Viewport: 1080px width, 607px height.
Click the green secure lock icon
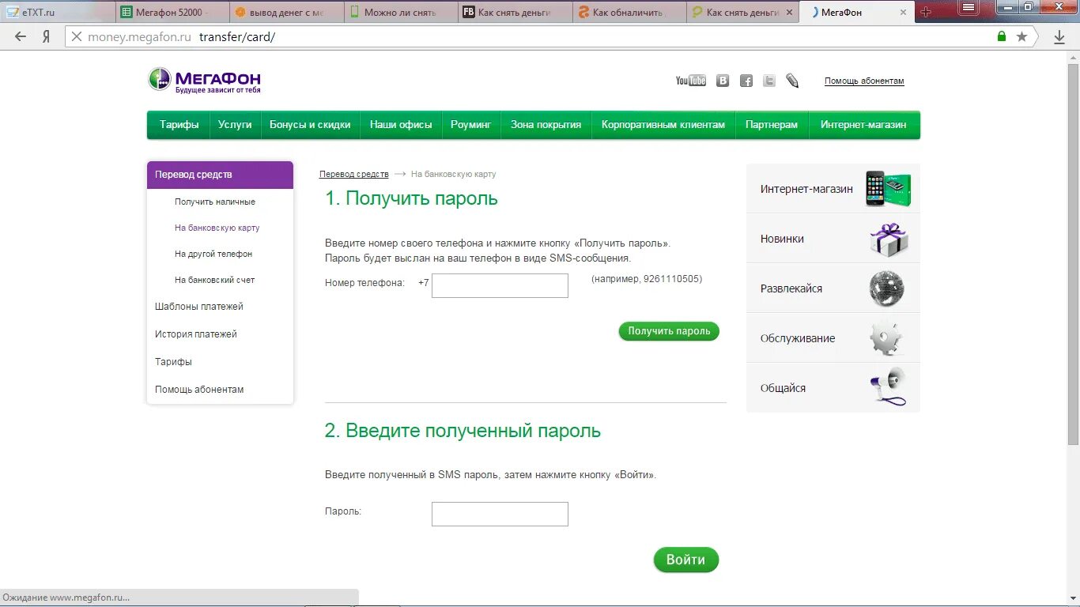point(1002,36)
